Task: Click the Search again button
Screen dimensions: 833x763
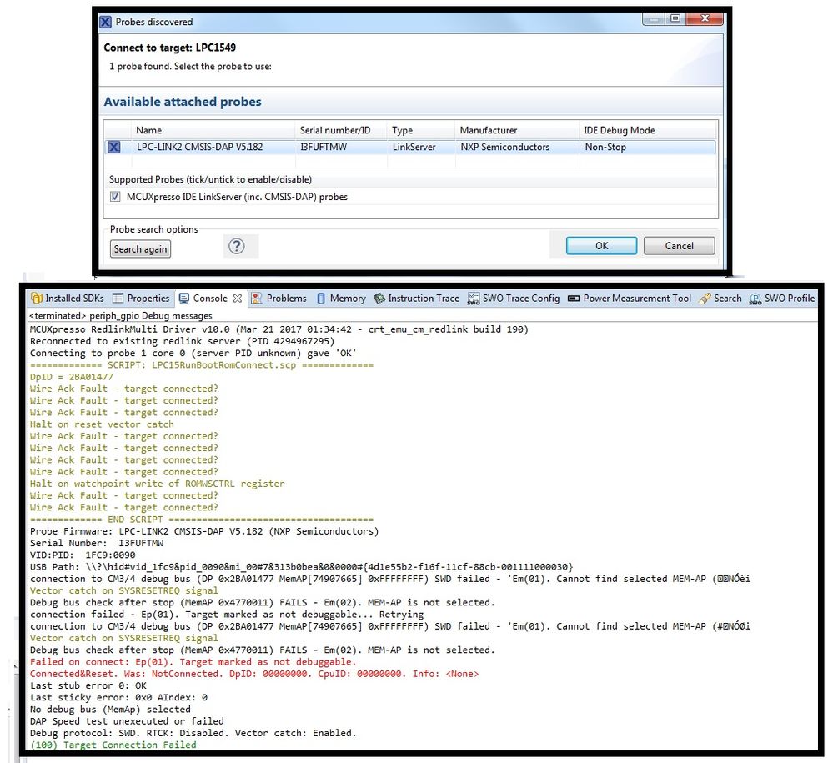Action: click(140, 249)
